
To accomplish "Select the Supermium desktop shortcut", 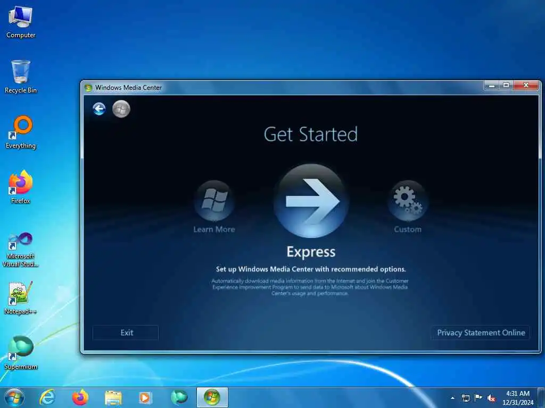I will pos(21,353).
